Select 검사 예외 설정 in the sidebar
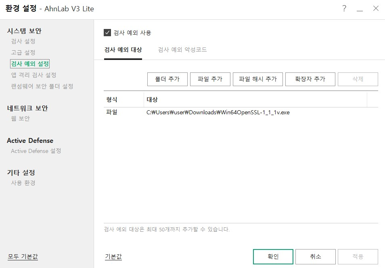Viewport: 385px width, 268px height. (x=30, y=64)
